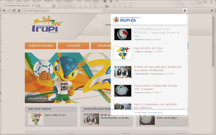This screenshot has height=135, width=216.
Task: Open 'Irupi em ritmo de Copa' in Cultura section
Action: 55,115
